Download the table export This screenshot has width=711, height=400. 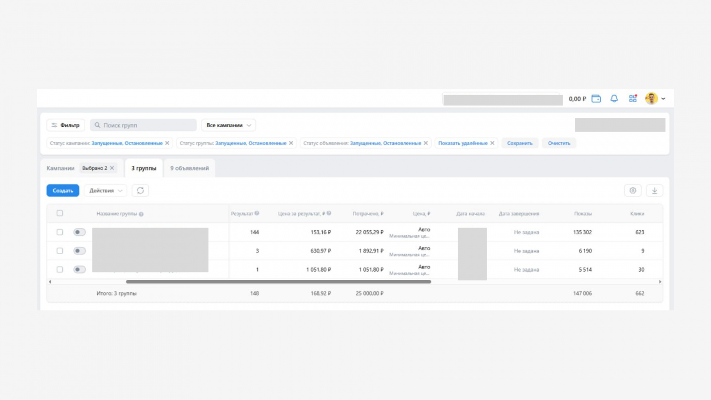coord(655,191)
